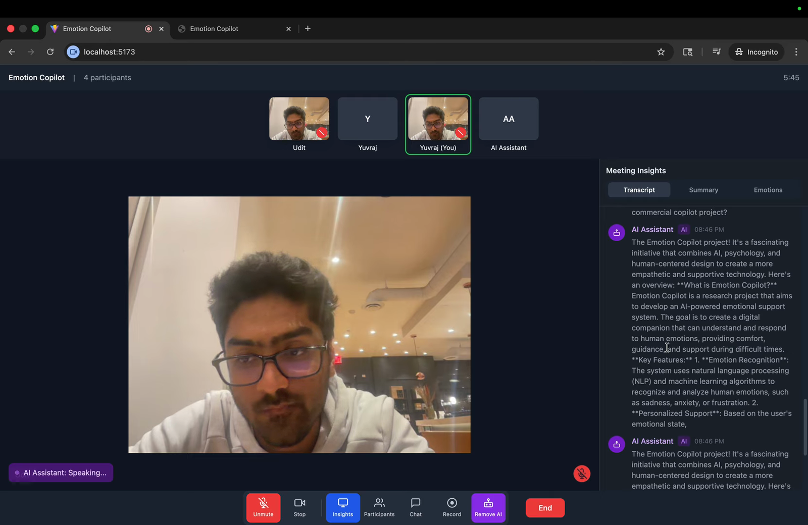The image size is (808, 525).
Task: Click the red muted microphone indicator on main video
Action: pos(582,474)
